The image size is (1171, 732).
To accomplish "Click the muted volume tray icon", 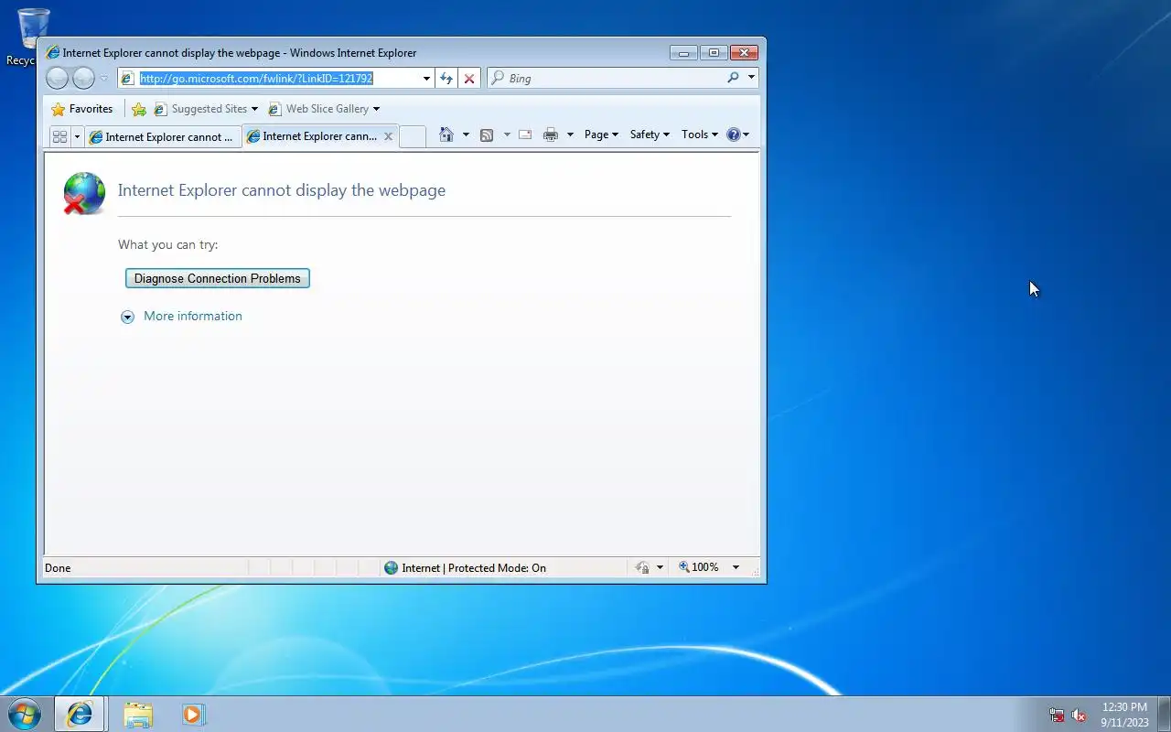I will coord(1079,716).
